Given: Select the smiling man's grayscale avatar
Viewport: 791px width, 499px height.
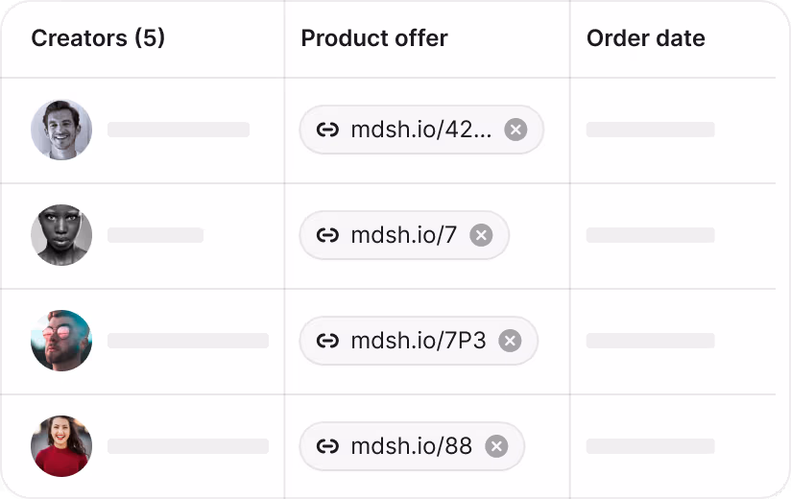Looking at the screenshot, I should (61, 131).
